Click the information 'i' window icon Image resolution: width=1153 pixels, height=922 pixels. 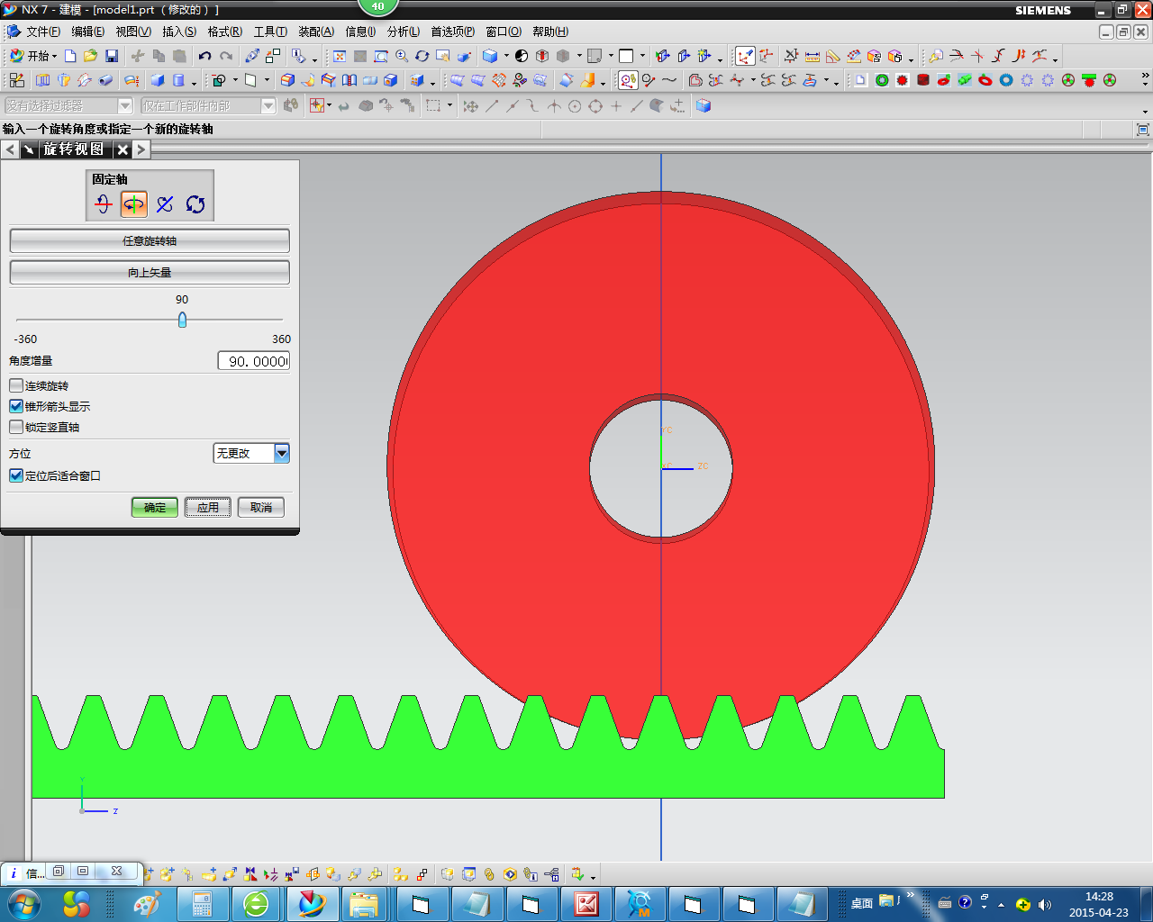(x=14, y=872)
